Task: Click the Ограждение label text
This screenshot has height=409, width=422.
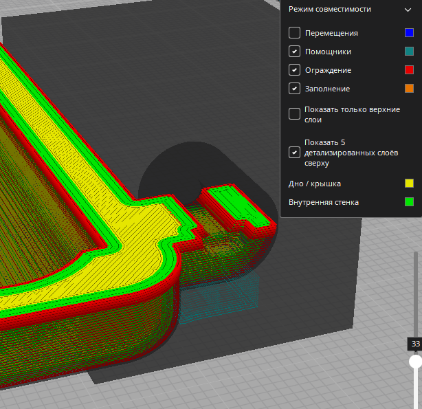Action: [328, 70]
